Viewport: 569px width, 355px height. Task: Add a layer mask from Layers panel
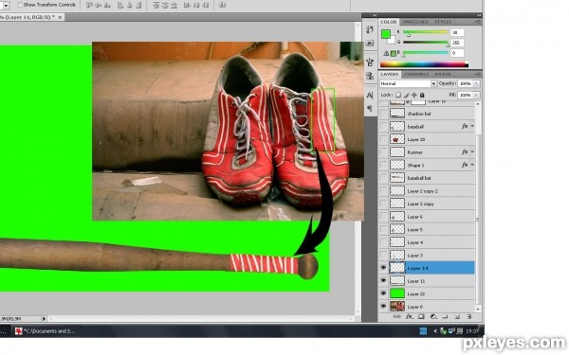pos(421,316)
